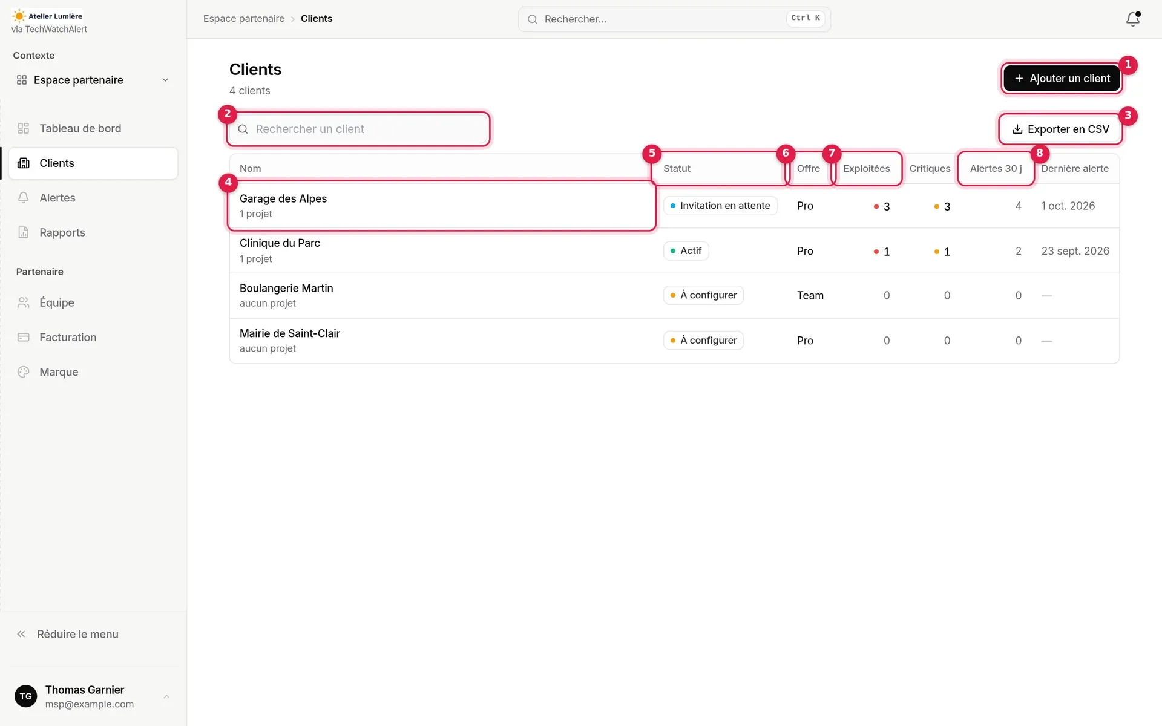Click the Rapports document icon

[24, 232]
